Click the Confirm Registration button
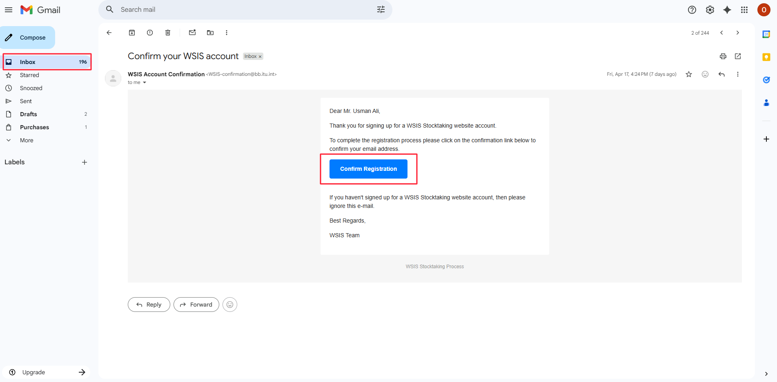The height and width of the screenshot is (382, 777). coord(368,169)
